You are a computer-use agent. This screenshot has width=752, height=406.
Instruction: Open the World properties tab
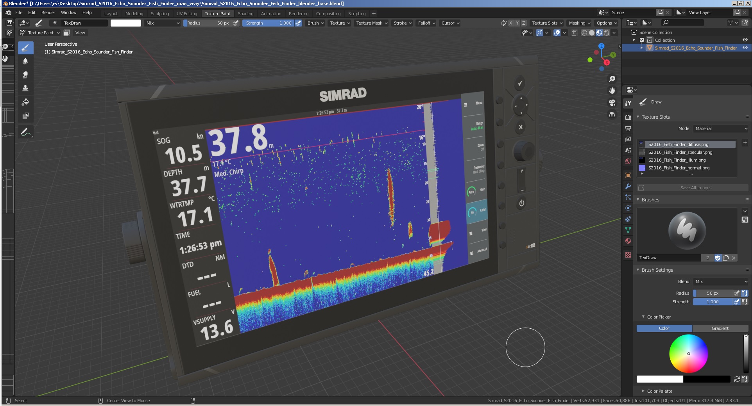pos(628,161)
